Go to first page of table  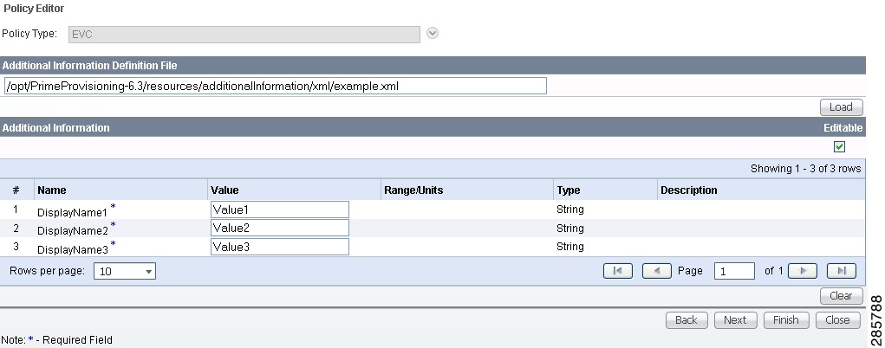(617, 271)
